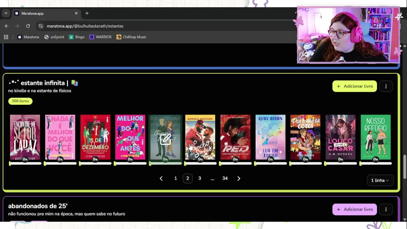Open Ruby Dixon 'Lua em Touro' cover
The image size is (407, 229).
click(270, 137)
